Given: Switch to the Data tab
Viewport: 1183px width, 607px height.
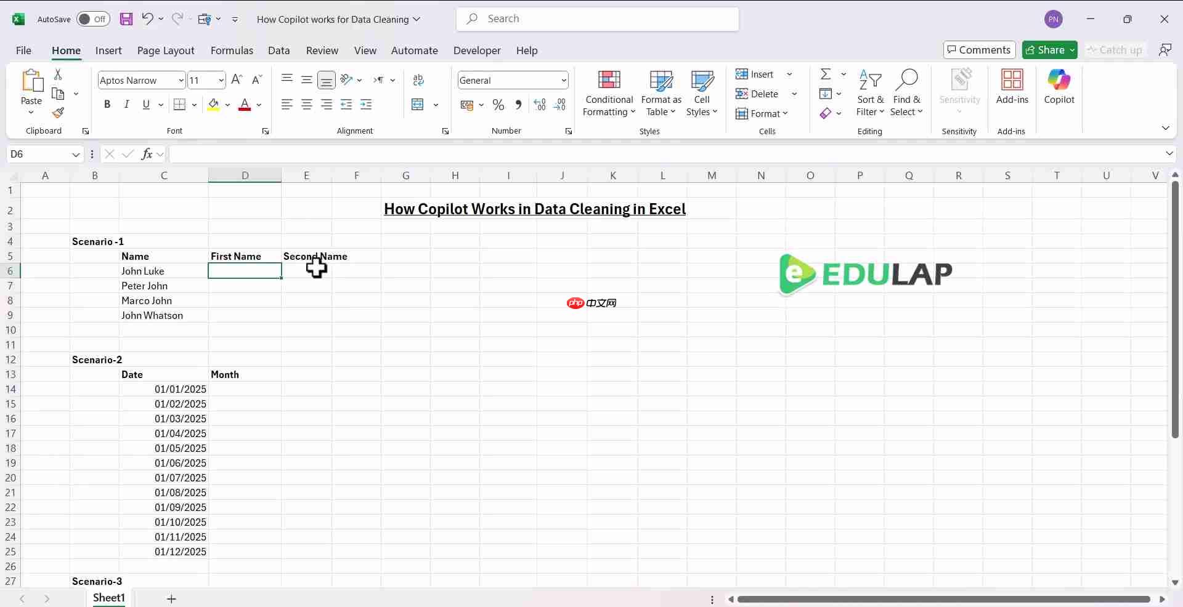Looking at the screenshot, I should coord(278,50).
